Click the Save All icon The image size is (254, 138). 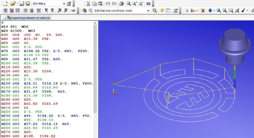pos(28,4)
